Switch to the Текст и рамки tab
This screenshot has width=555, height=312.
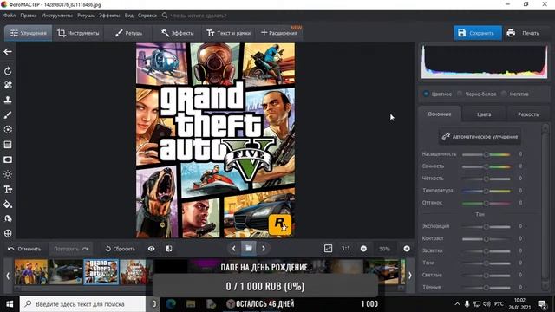pos(229,33)
